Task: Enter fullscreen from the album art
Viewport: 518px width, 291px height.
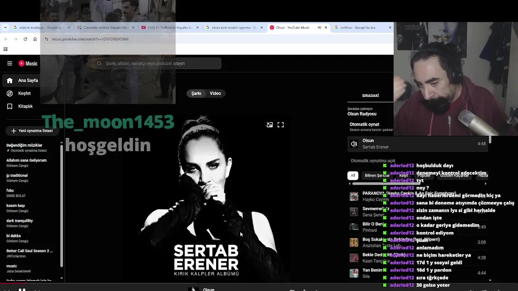Action: click(280, 125)
